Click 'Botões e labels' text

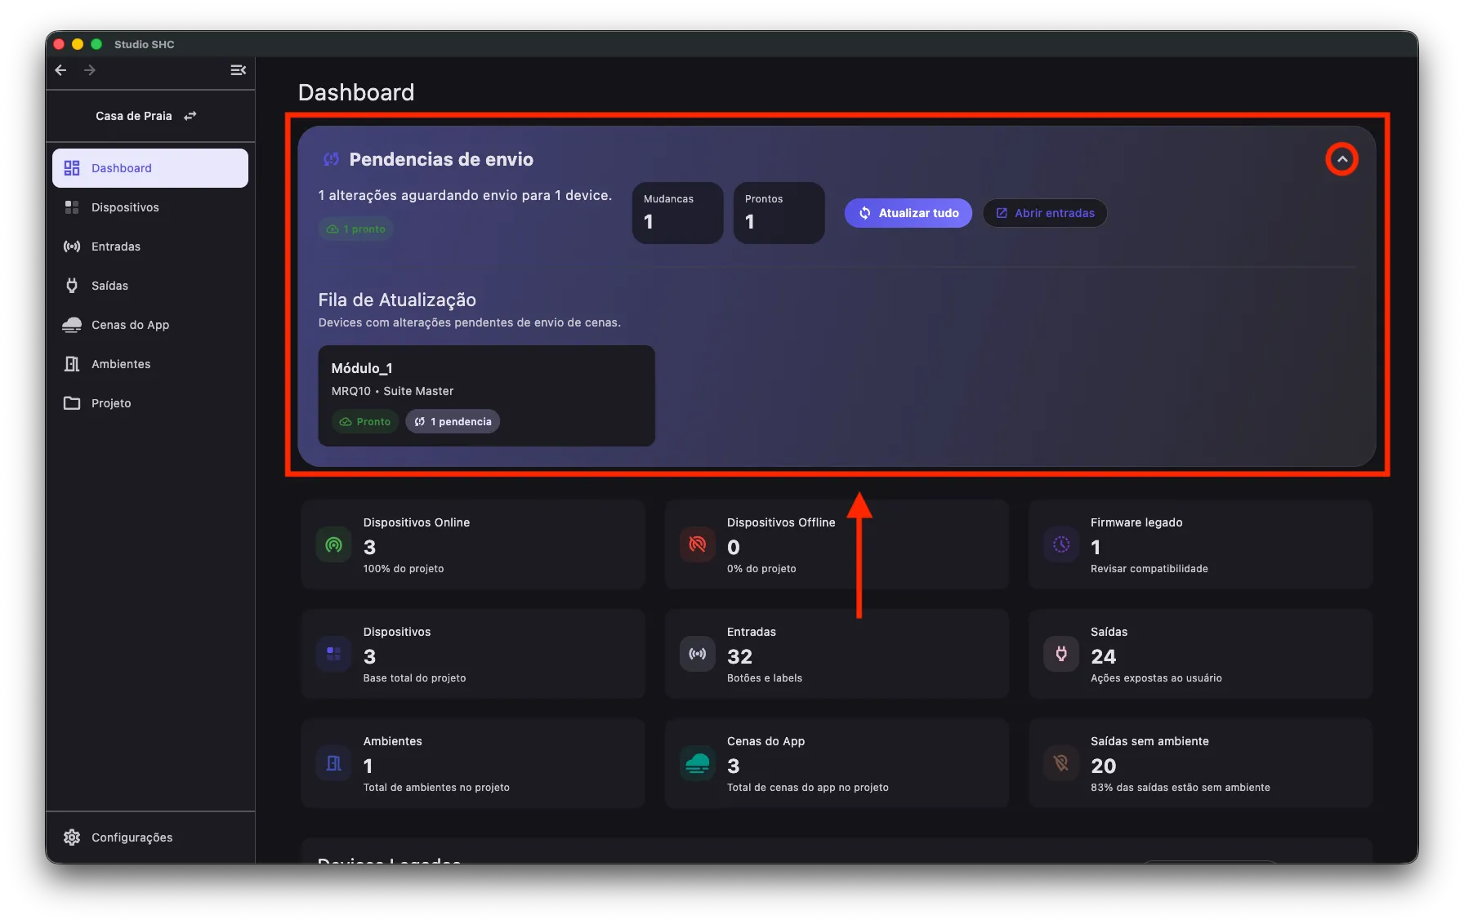click(x=764, y=678)
